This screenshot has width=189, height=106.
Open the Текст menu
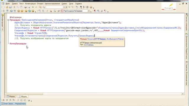(22, 4)
